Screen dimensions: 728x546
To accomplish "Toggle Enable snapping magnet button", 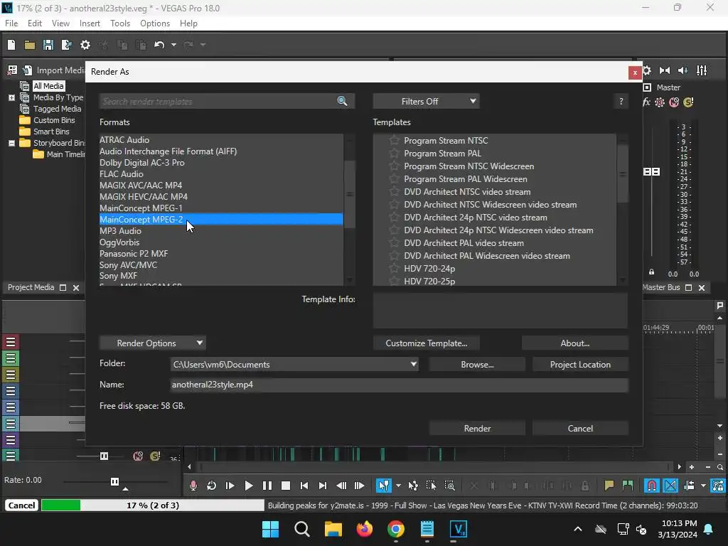I will pyautogui.click(x=652, y=486).
